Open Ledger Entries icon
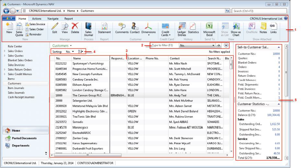Image resolution: width=301 pixels, height=168 pixels. pos(182,29)
